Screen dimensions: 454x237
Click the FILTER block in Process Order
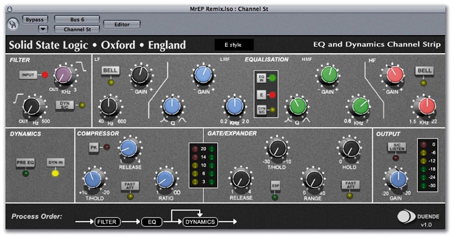pyautogui.click(x=107, y=222)
